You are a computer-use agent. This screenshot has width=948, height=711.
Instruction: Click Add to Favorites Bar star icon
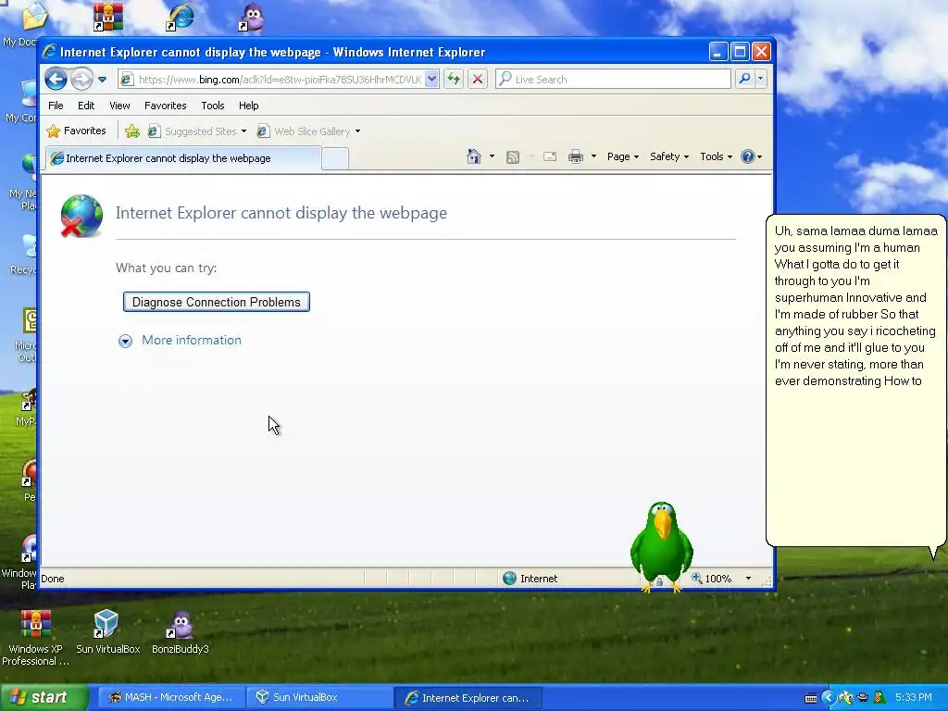(132, 131)
